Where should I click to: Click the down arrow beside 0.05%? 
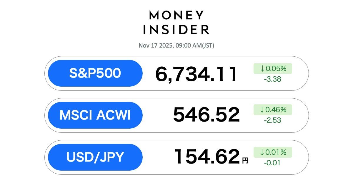[262, 69]
